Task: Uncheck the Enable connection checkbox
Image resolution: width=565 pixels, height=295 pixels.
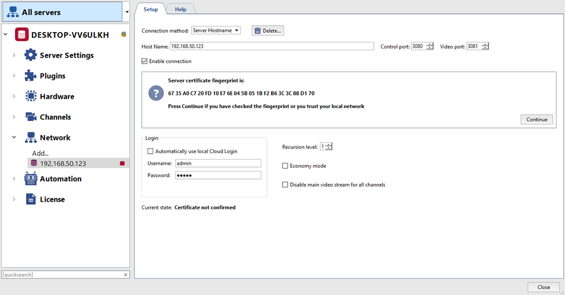Action: pyautogui.click(x=145, y=61)
